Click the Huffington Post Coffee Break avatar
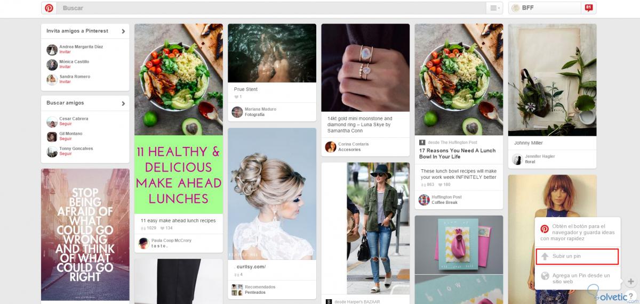The height and width of the screenshot is (304, 640). pos(424,200)
